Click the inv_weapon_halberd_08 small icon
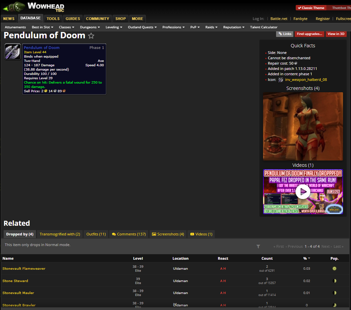 281,80
